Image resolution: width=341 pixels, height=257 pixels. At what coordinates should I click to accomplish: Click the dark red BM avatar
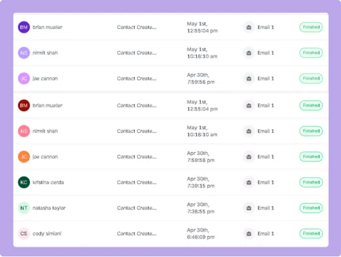point(24,105)
